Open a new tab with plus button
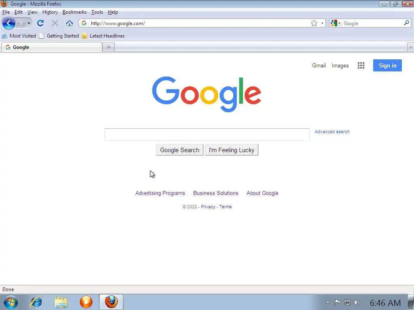414x310 pixels. [108, 47]
